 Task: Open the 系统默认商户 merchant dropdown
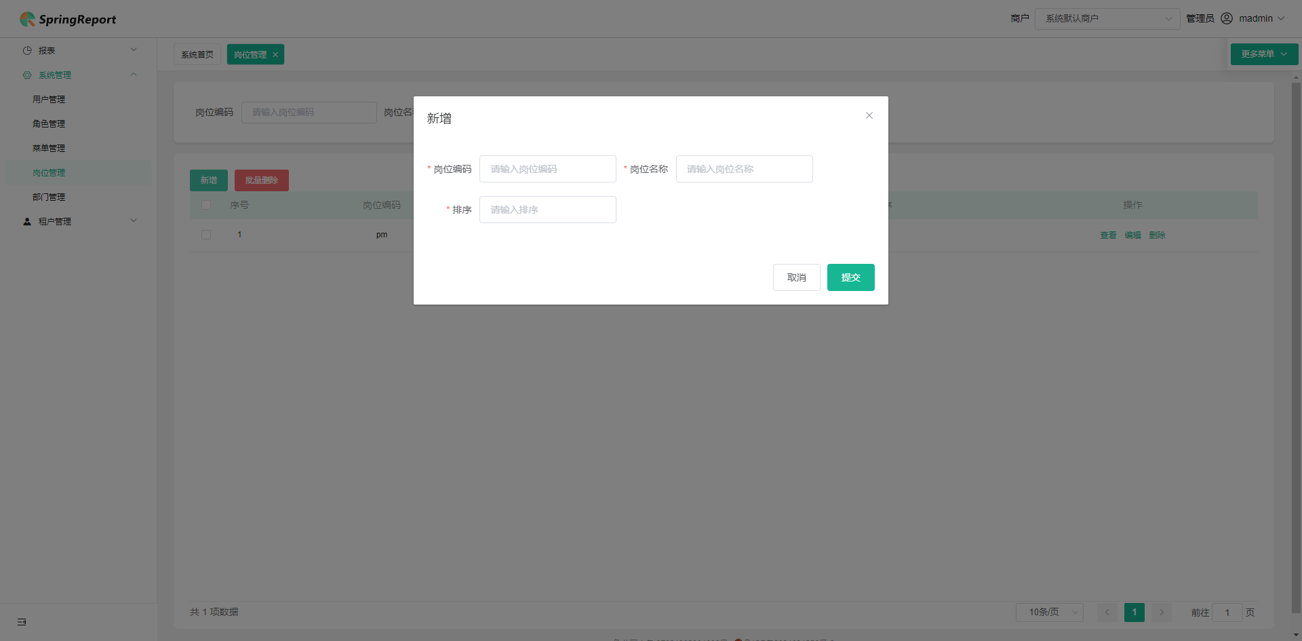(x=1107, y=18)
